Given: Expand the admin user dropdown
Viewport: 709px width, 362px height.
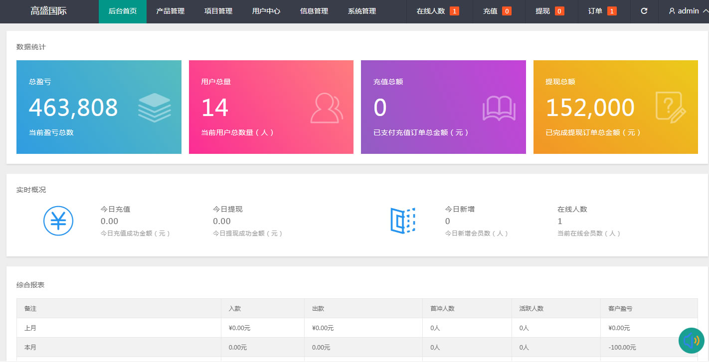Looking at the screenshot, I should pos(687,11).
